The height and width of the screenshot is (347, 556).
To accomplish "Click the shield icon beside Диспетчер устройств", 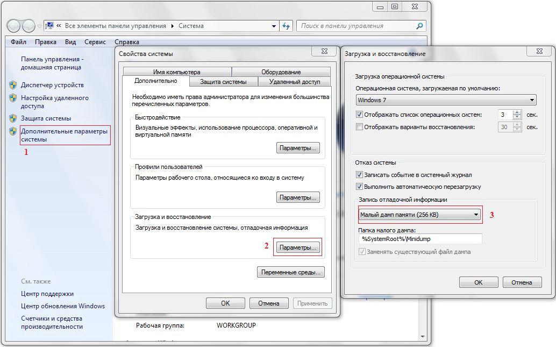I will click(13, 85).
